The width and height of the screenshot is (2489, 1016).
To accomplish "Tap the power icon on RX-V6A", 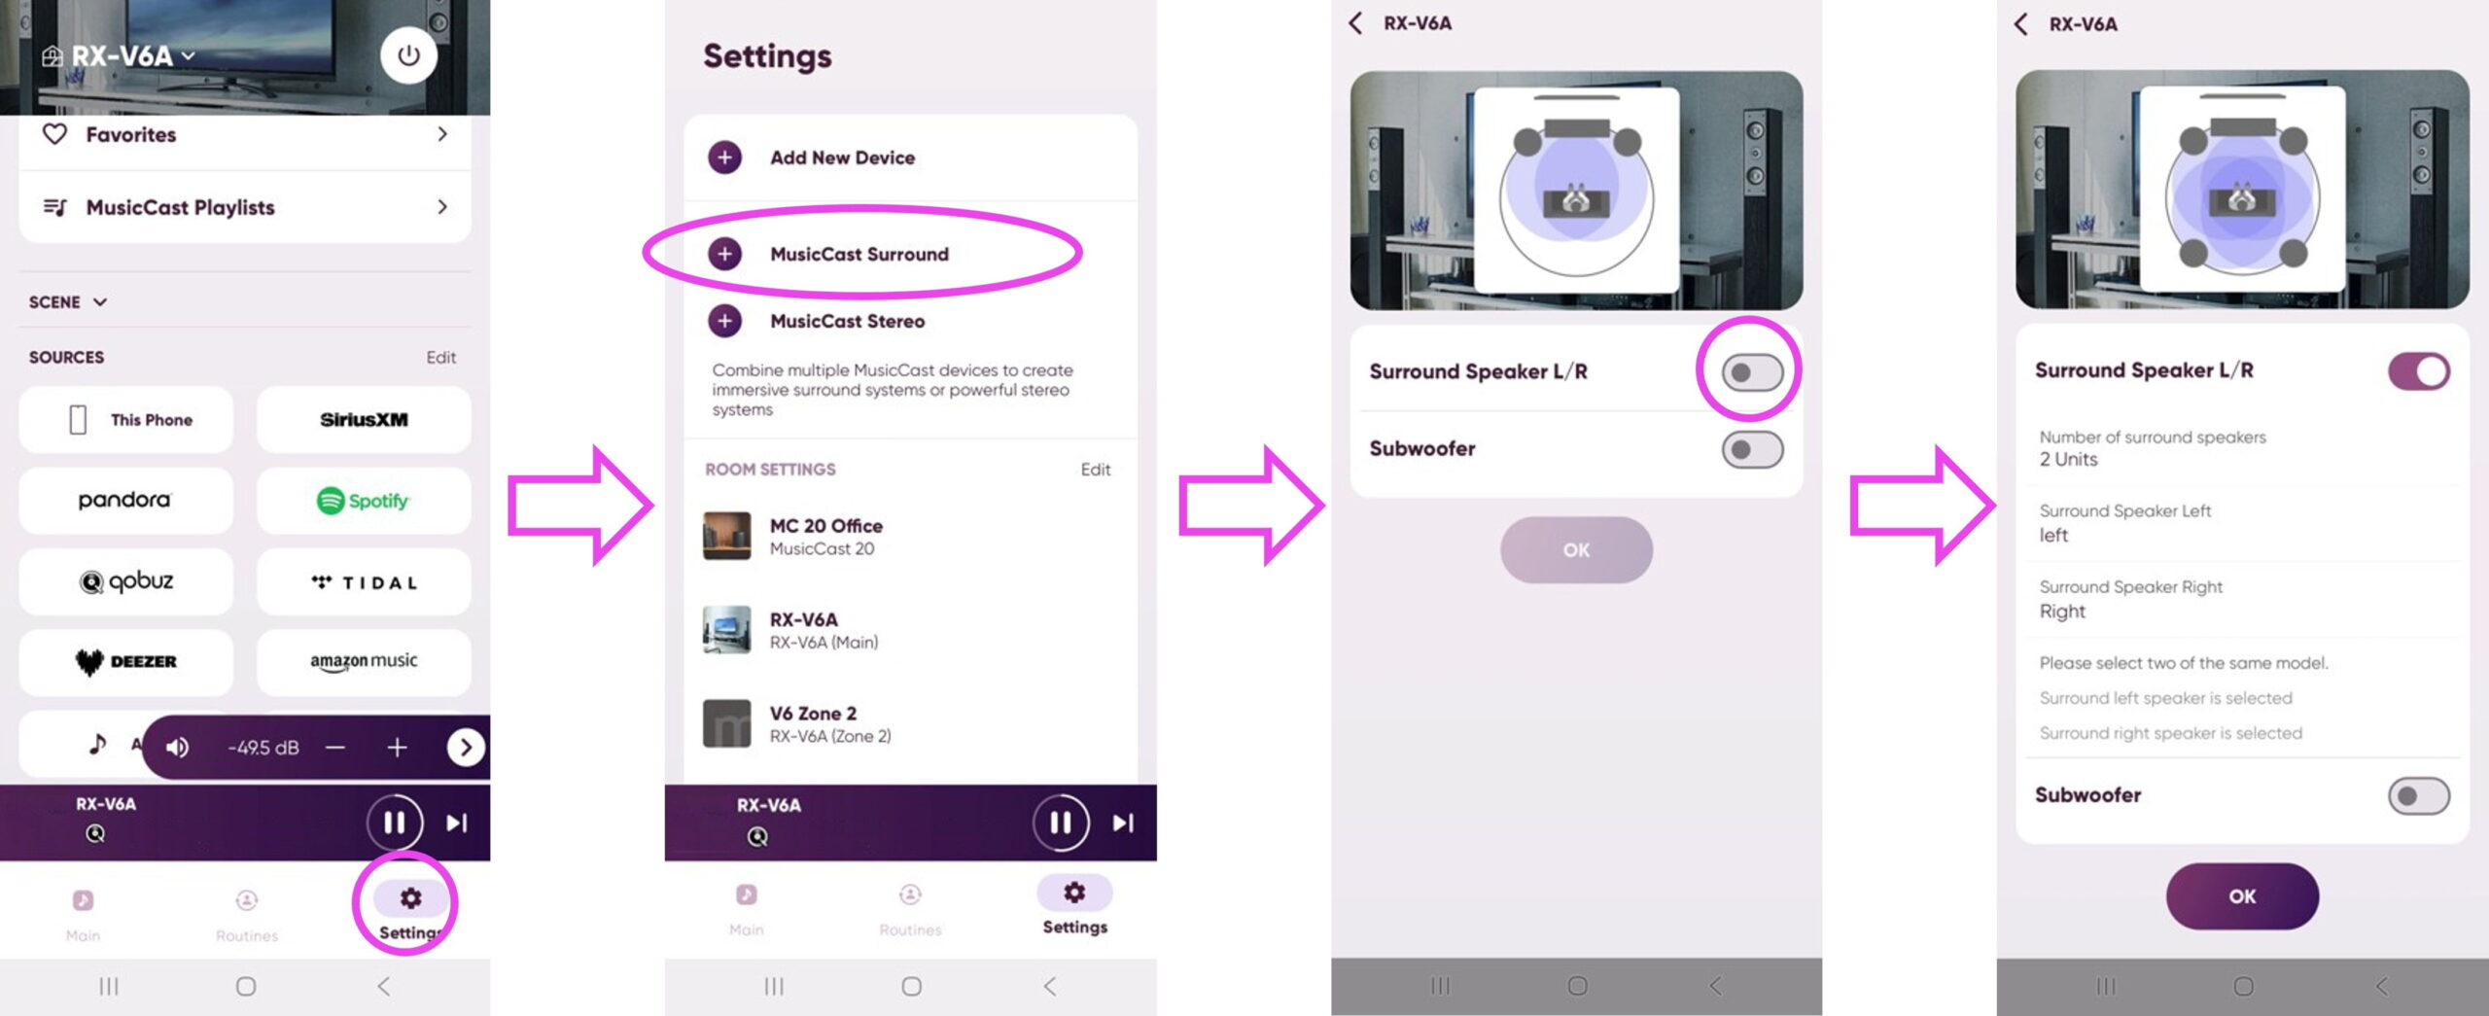I will point(408,55).
